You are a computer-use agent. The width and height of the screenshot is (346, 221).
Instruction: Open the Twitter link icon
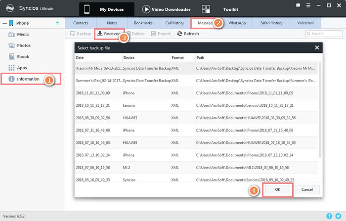338,216
